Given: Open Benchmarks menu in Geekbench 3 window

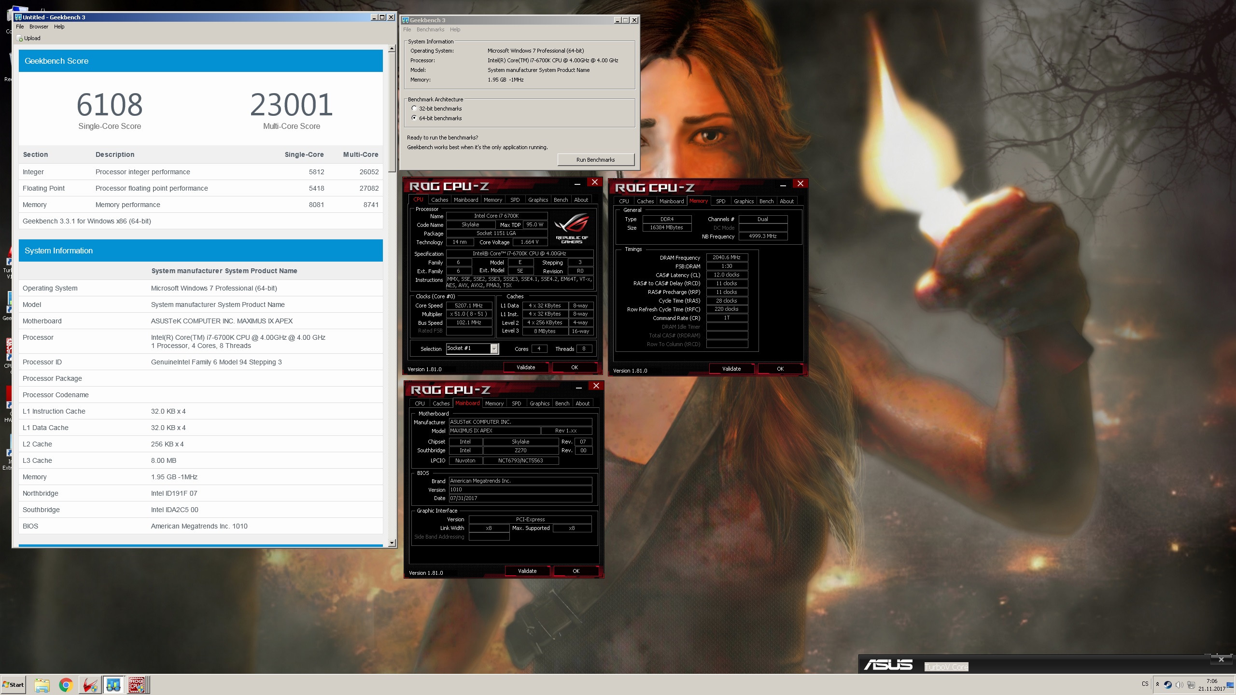Looking at the screenshot, I should tap(430, 29).
